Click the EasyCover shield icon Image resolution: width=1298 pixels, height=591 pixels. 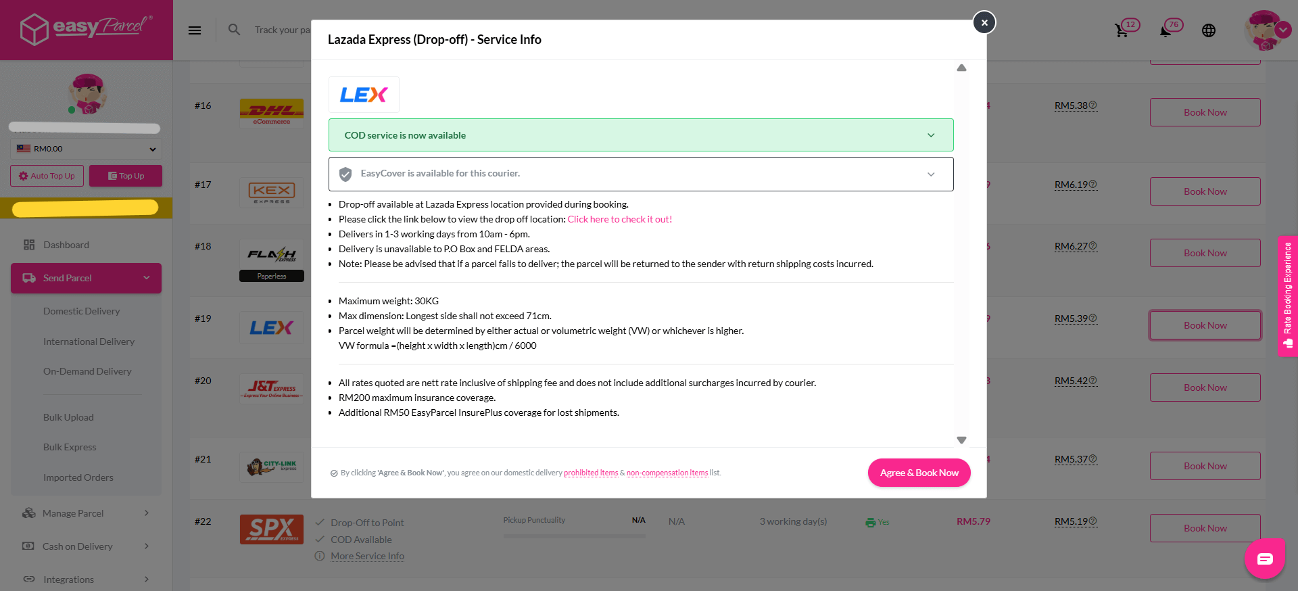[x=345, y=174]
